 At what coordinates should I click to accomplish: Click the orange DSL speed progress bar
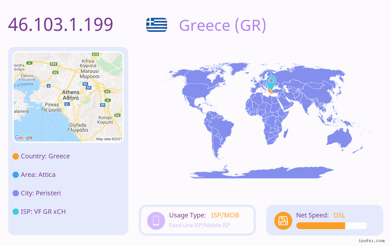pos(332,226)
